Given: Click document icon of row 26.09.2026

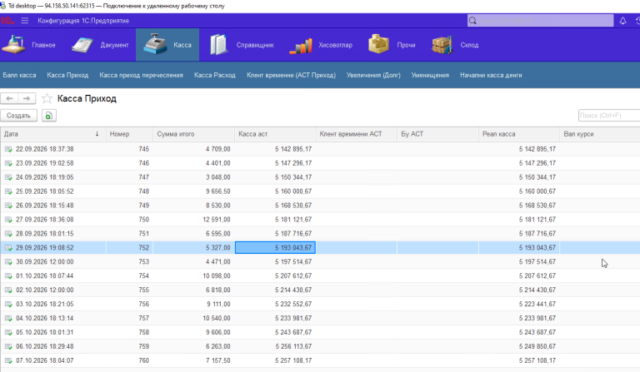Looking at the screenshot, I should (x=8, y=206).
